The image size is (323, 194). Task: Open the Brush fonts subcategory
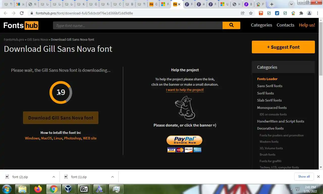[267, 154]
